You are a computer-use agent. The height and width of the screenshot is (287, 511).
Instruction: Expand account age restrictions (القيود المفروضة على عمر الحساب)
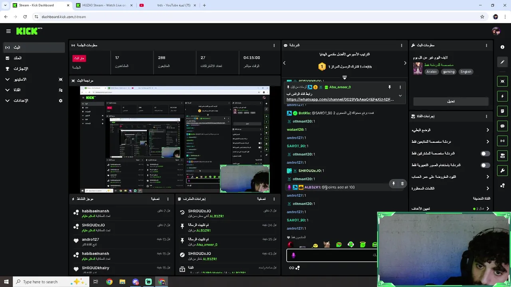(x=487, y=177)
